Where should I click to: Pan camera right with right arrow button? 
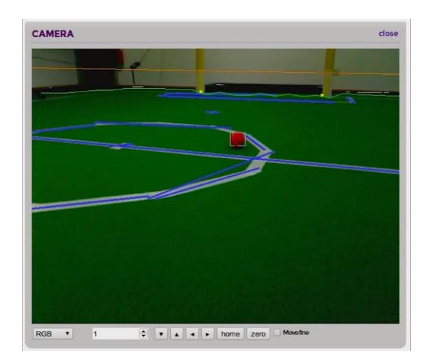click(x=207, y=334)
